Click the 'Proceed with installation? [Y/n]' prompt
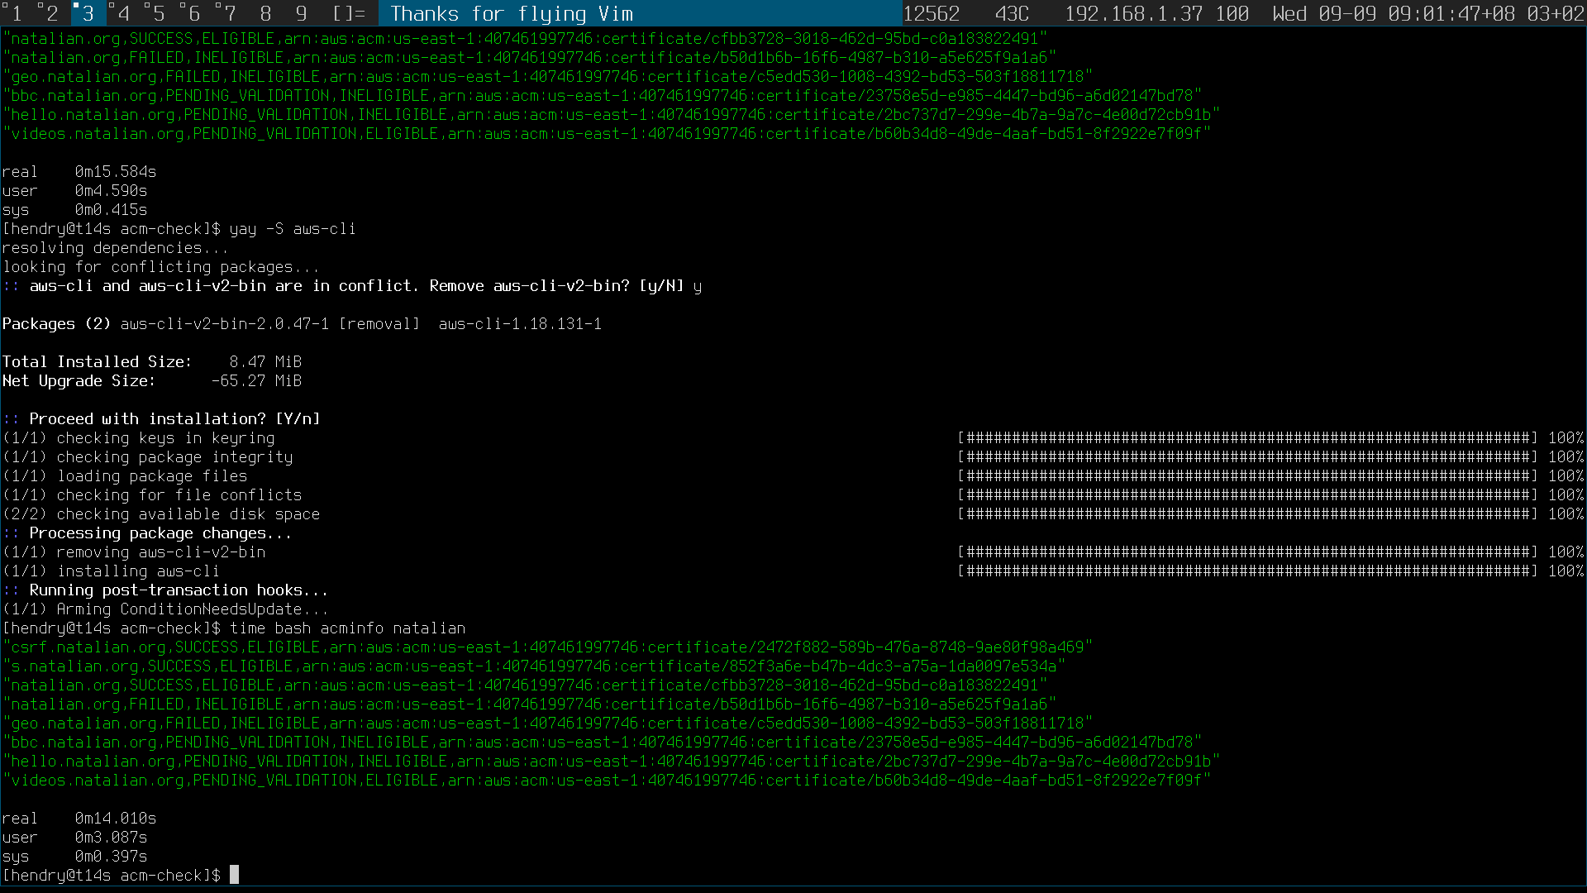The width and height of the screenshot is (1587, 893). click(174, 419)
